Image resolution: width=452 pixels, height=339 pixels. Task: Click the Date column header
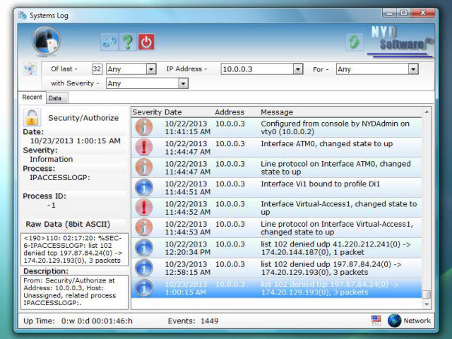coord(173,112)
